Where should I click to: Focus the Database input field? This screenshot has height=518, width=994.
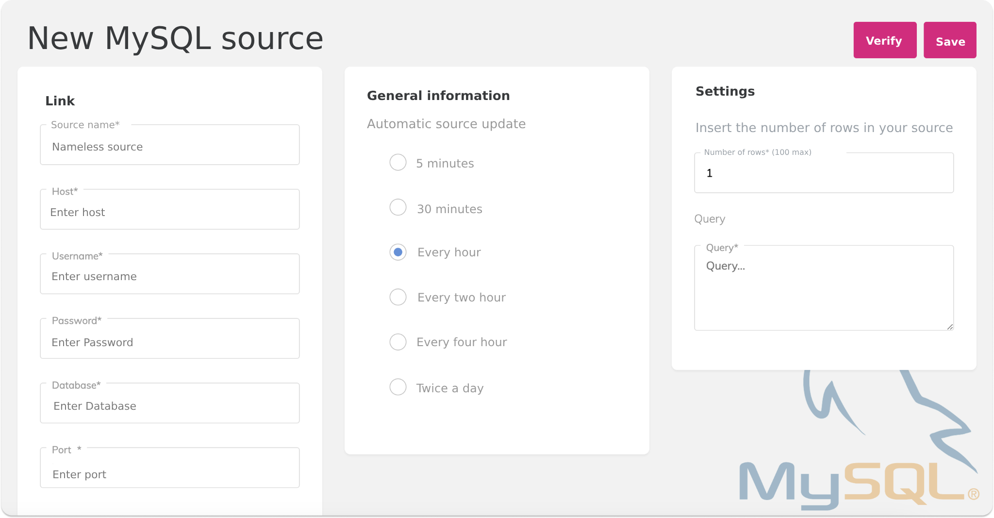170,403
